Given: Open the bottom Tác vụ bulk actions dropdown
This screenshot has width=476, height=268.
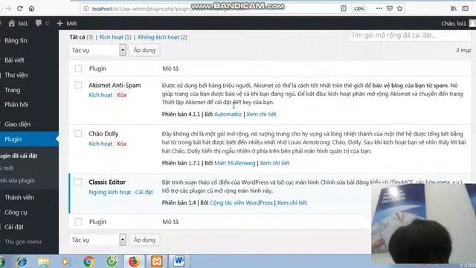Looking at the screenshot, I should pos(97,240).
